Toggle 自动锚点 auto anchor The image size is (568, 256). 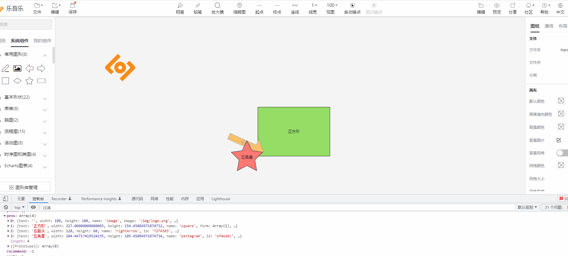[x=352, y=9]
